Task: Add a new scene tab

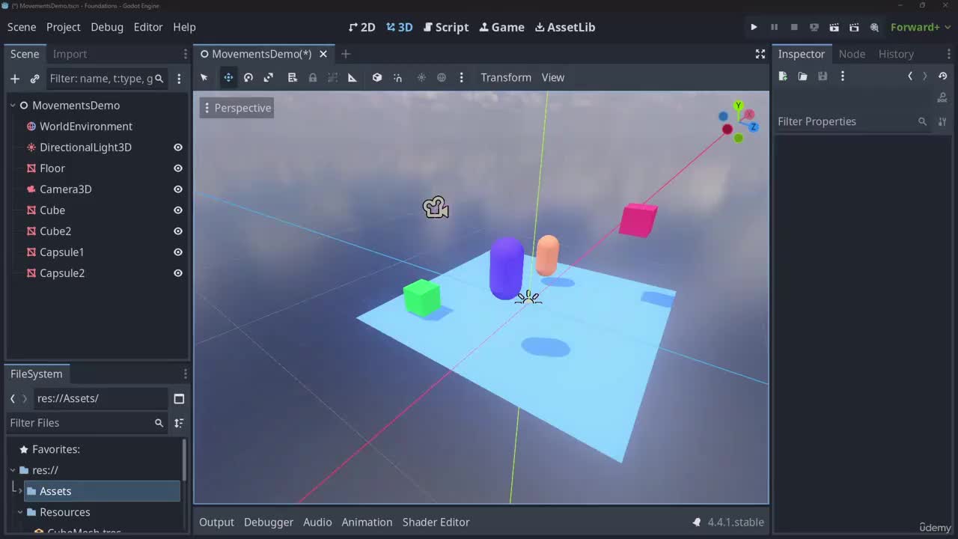Action: pyautogui.click(x=346, y=54)
